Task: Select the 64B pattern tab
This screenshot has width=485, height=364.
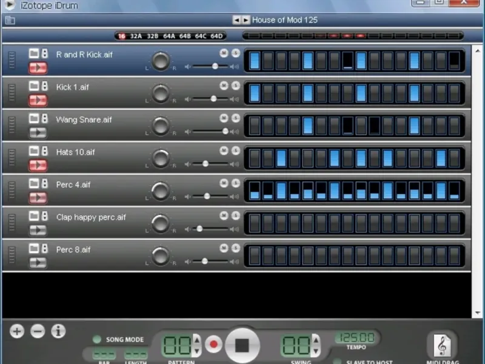Action: pyautogui.click(x=185, y=36)
